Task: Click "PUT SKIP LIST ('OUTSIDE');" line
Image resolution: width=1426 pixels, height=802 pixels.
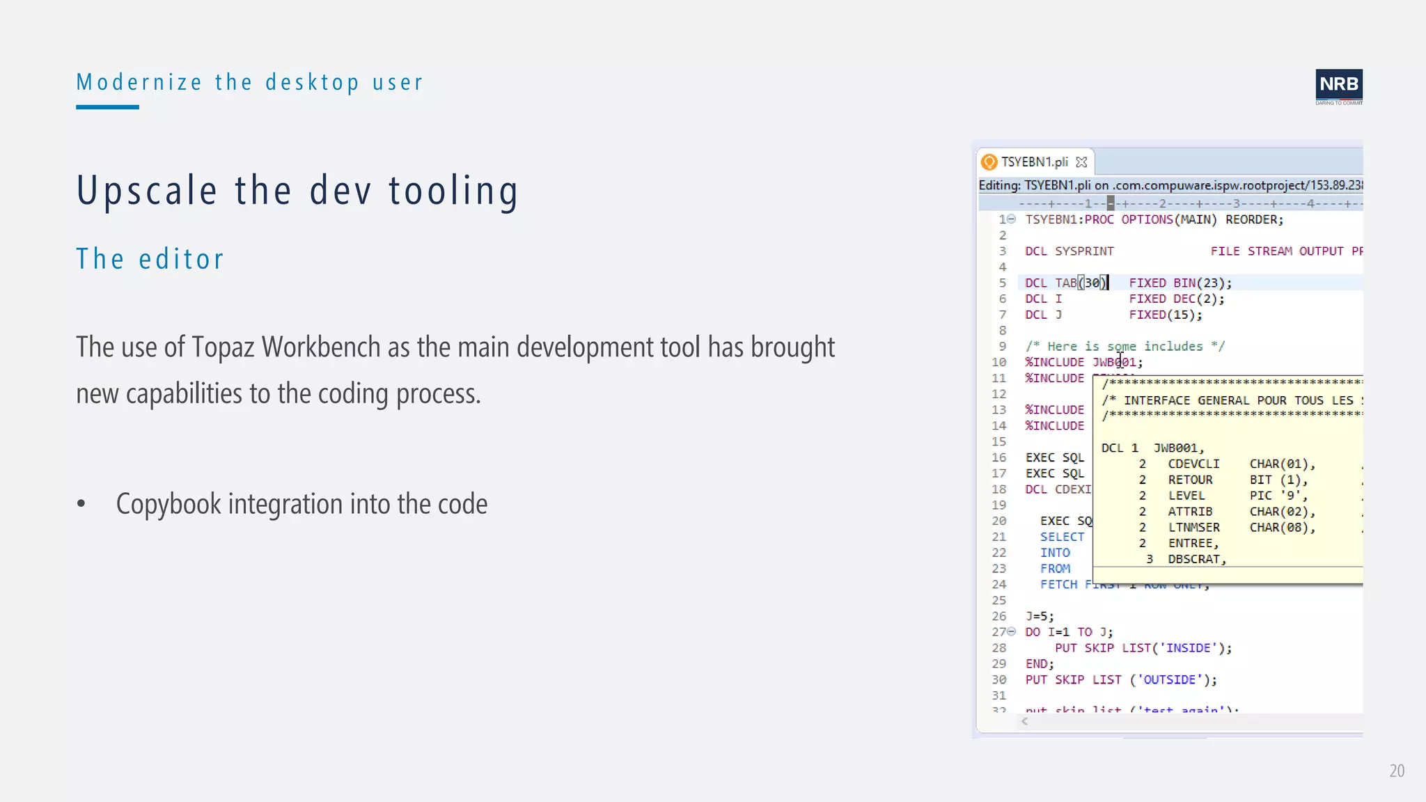Action: tap(1121, 680)
